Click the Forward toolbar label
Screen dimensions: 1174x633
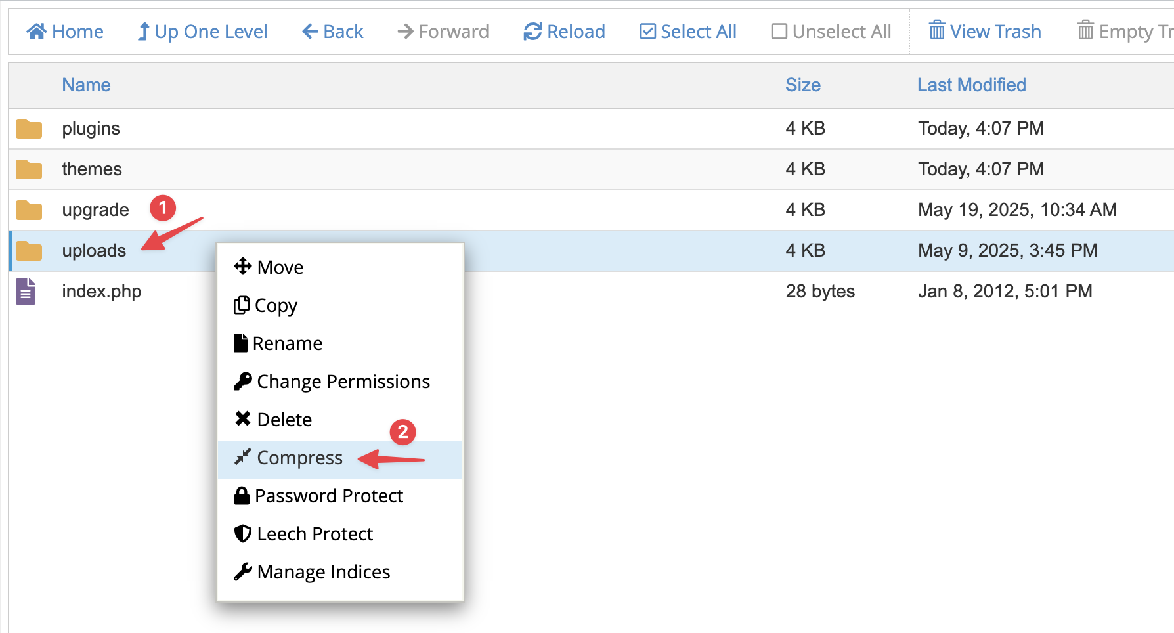454,32
